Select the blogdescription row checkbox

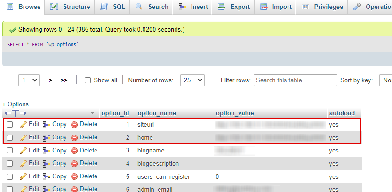tap(9, 163)
